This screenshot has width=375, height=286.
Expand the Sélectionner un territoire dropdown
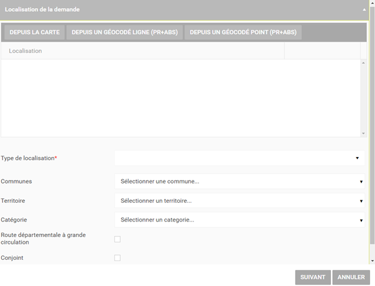click(240, 201)
